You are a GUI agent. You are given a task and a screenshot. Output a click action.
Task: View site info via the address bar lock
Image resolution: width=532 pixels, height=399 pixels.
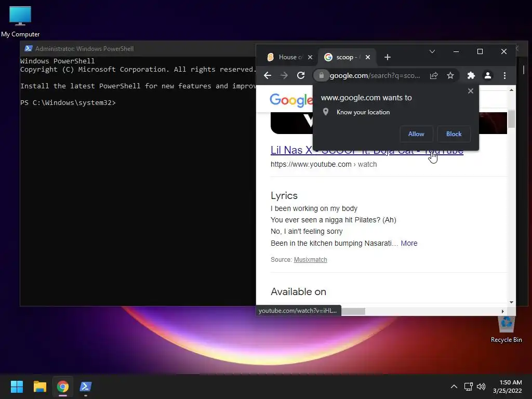point(321,75)
